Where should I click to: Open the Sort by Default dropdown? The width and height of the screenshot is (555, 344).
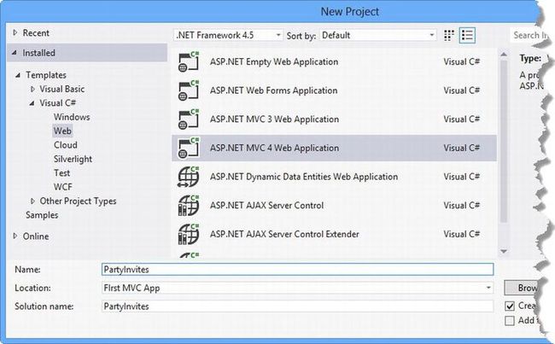tap(378, 35)
